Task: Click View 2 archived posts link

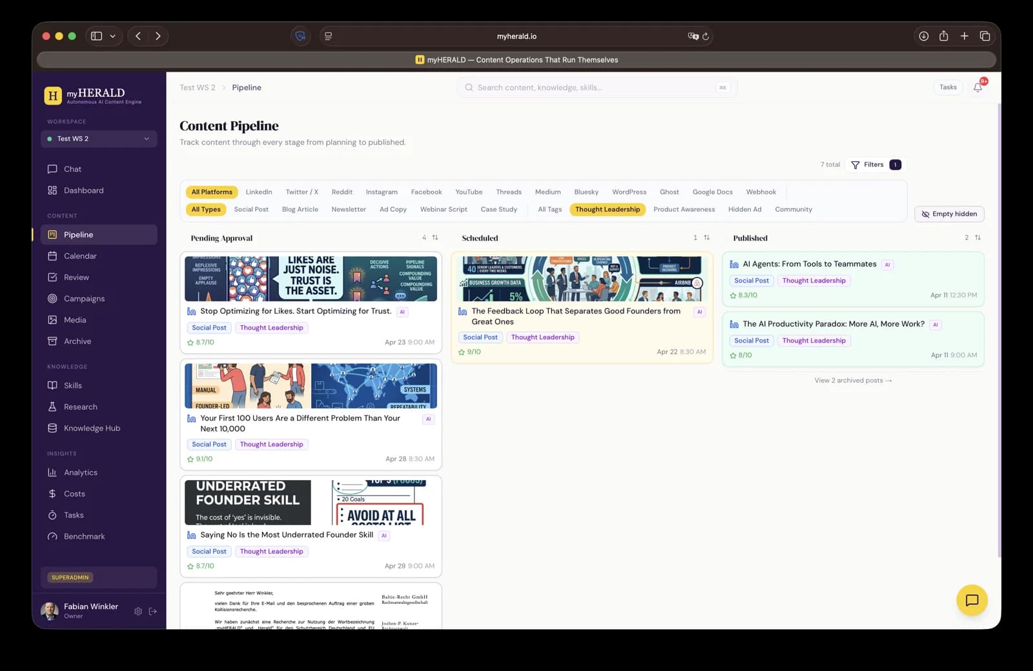Action: click(853, 381)
